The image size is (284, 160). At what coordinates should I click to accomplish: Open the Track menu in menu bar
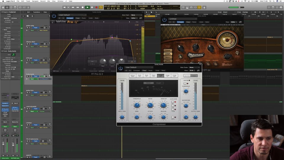(28, 1)
